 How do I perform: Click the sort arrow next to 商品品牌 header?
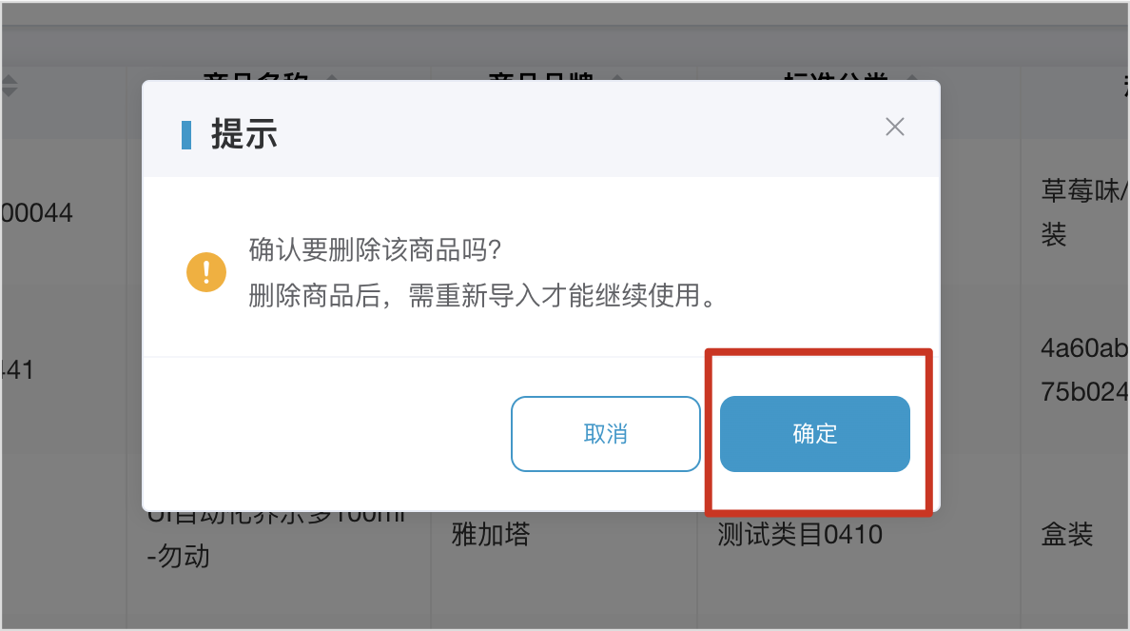tap(617, 76)
